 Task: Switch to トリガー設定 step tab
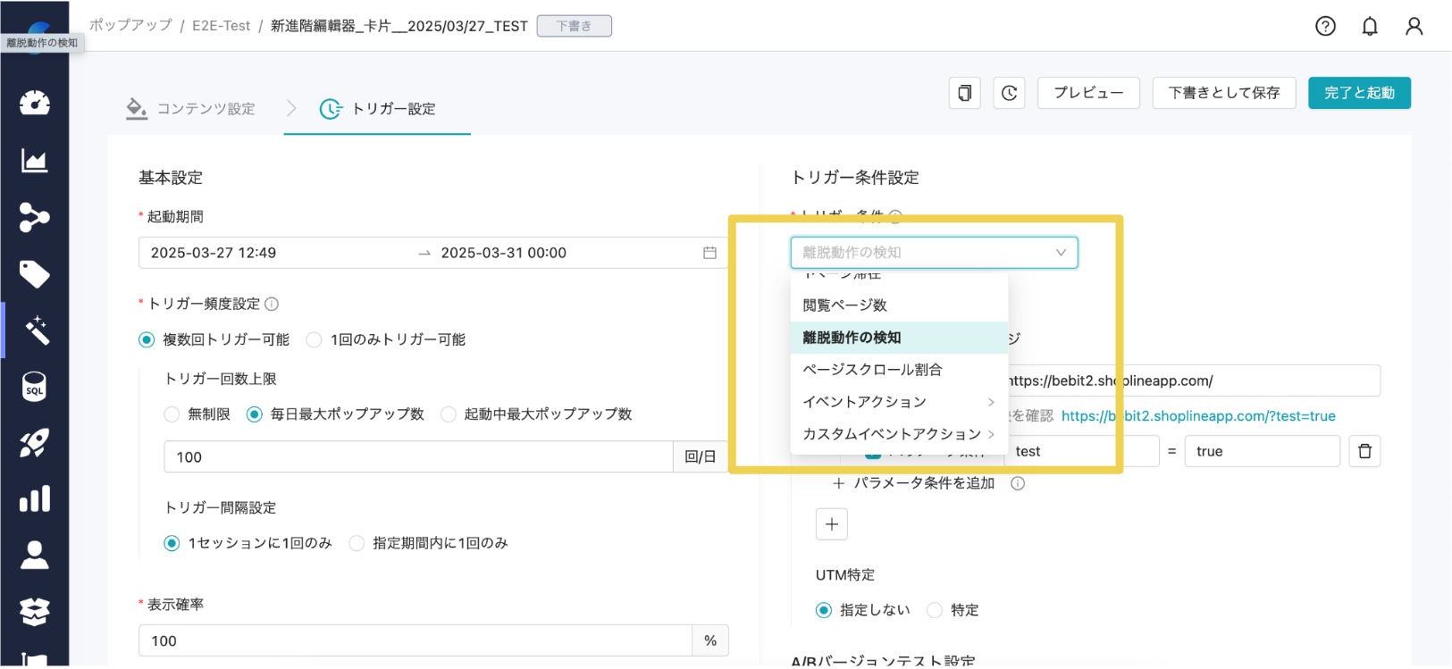[377, 109]
